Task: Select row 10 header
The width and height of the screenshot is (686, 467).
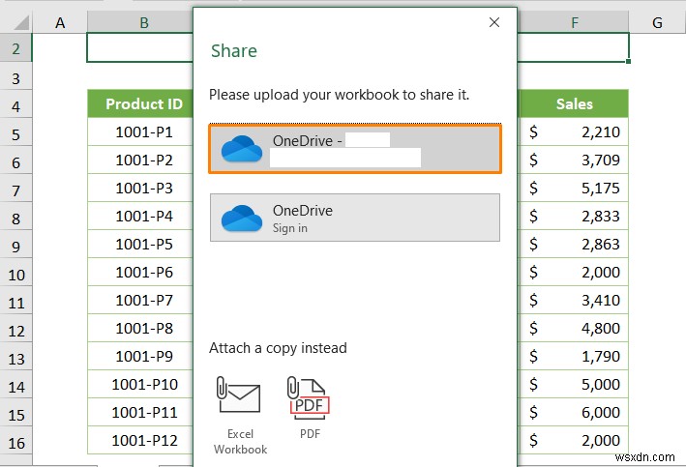Action: pos(15,273)
